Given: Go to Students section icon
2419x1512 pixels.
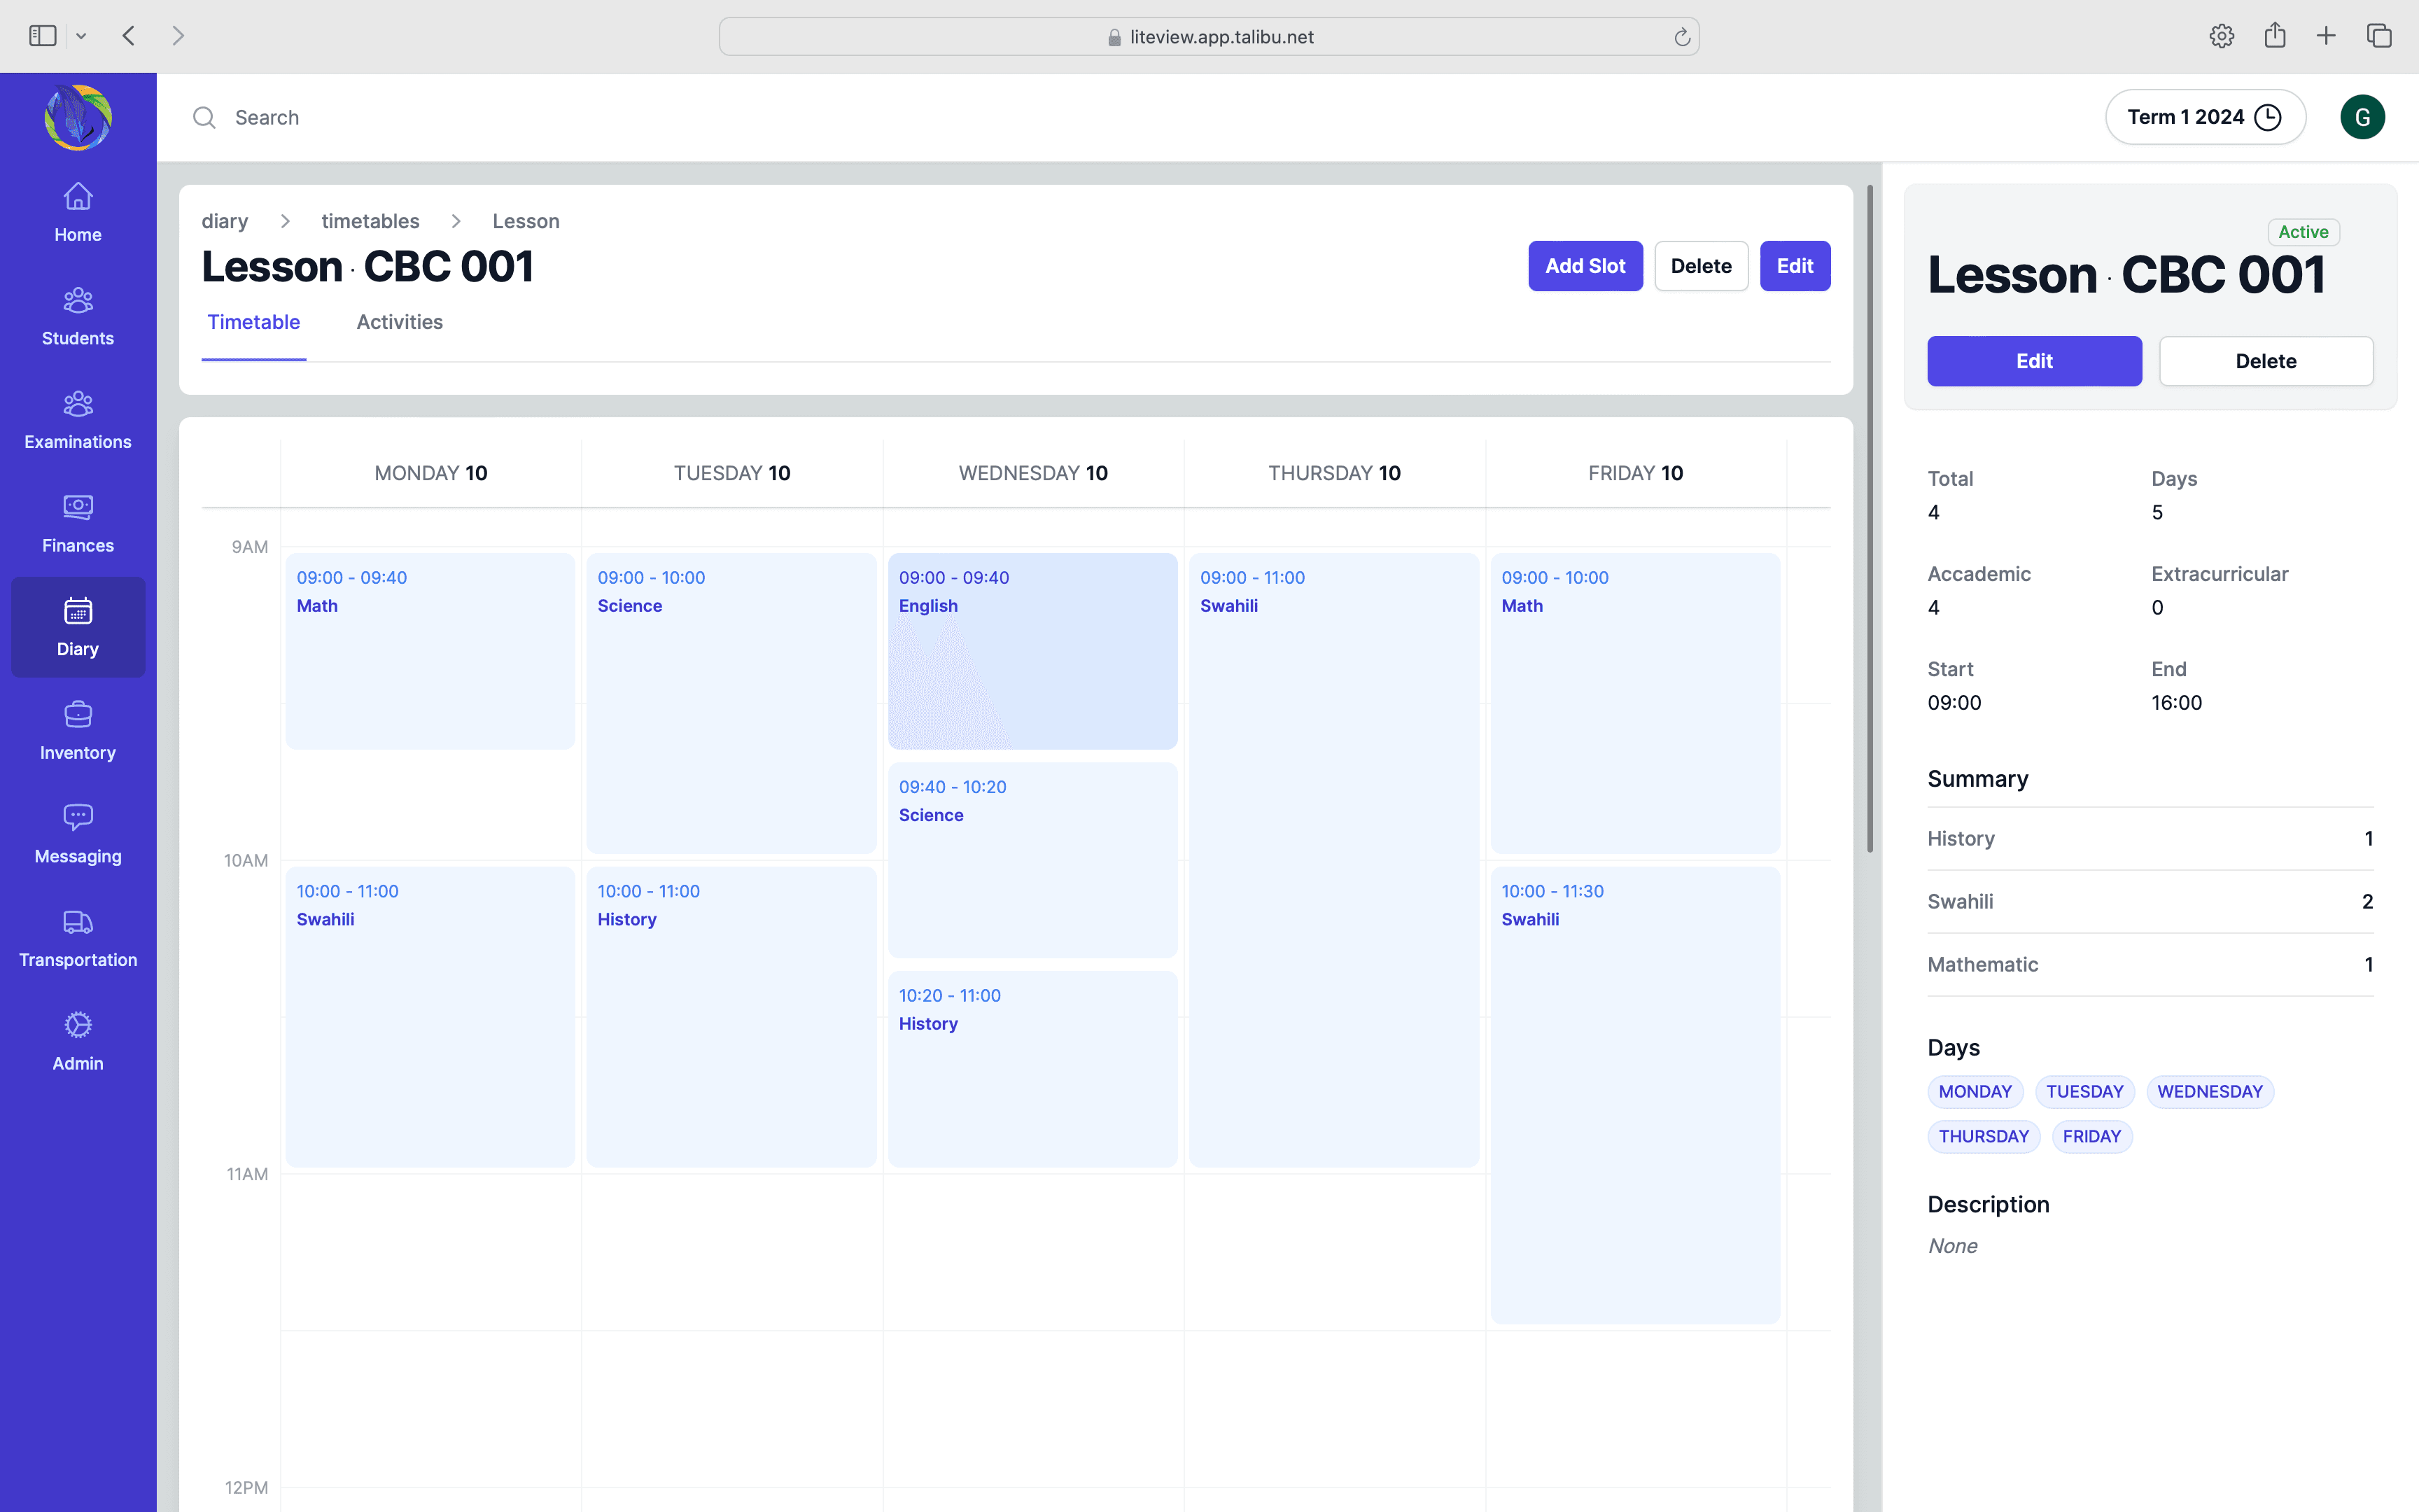Looking at the screenshot, I should point(78,300).
